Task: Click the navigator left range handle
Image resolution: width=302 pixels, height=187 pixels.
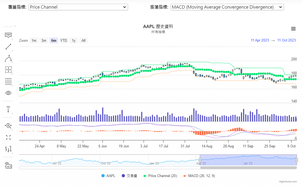Action: click(x=200, y=160)
